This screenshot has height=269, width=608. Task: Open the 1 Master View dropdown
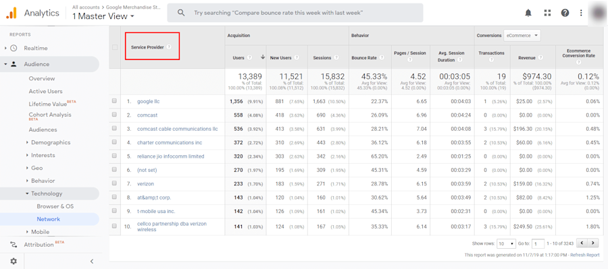point(103,16)
